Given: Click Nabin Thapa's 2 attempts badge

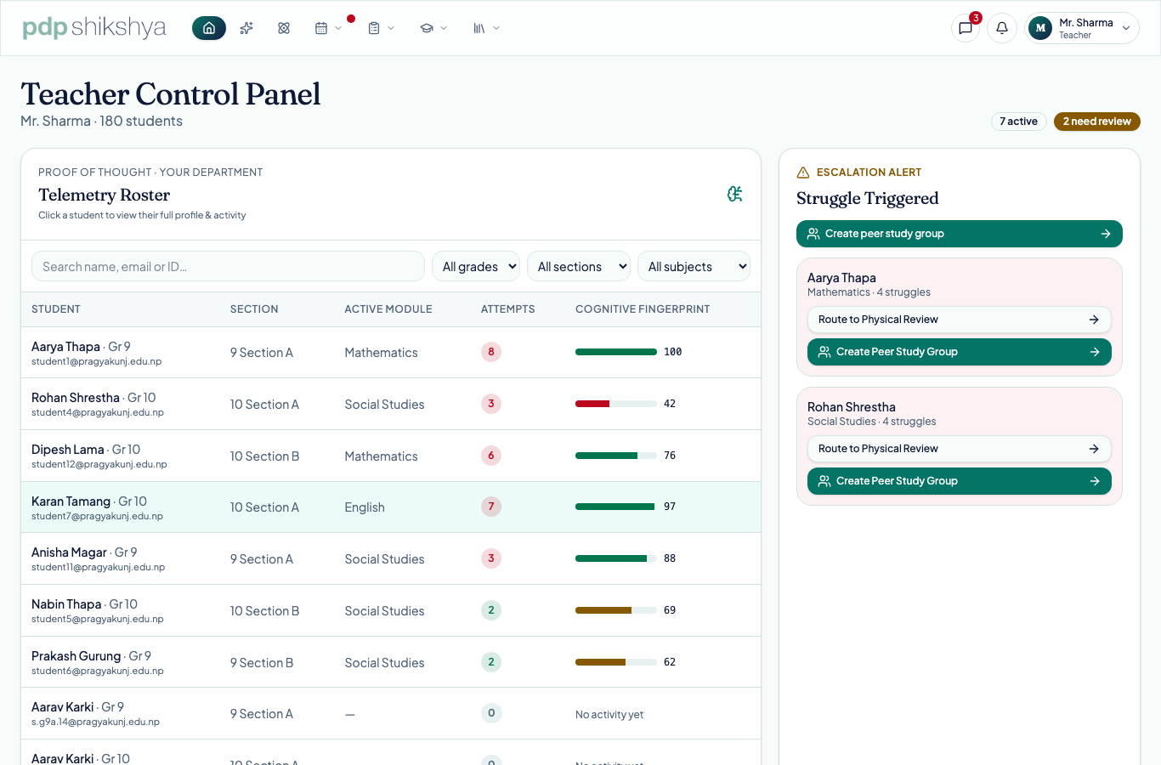Looking at the screenshot, I should [491, 610].
